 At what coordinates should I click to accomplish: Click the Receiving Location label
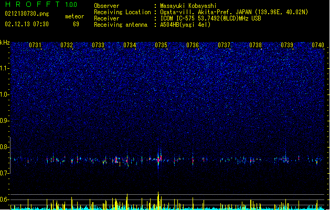click(x=122, y=12)
